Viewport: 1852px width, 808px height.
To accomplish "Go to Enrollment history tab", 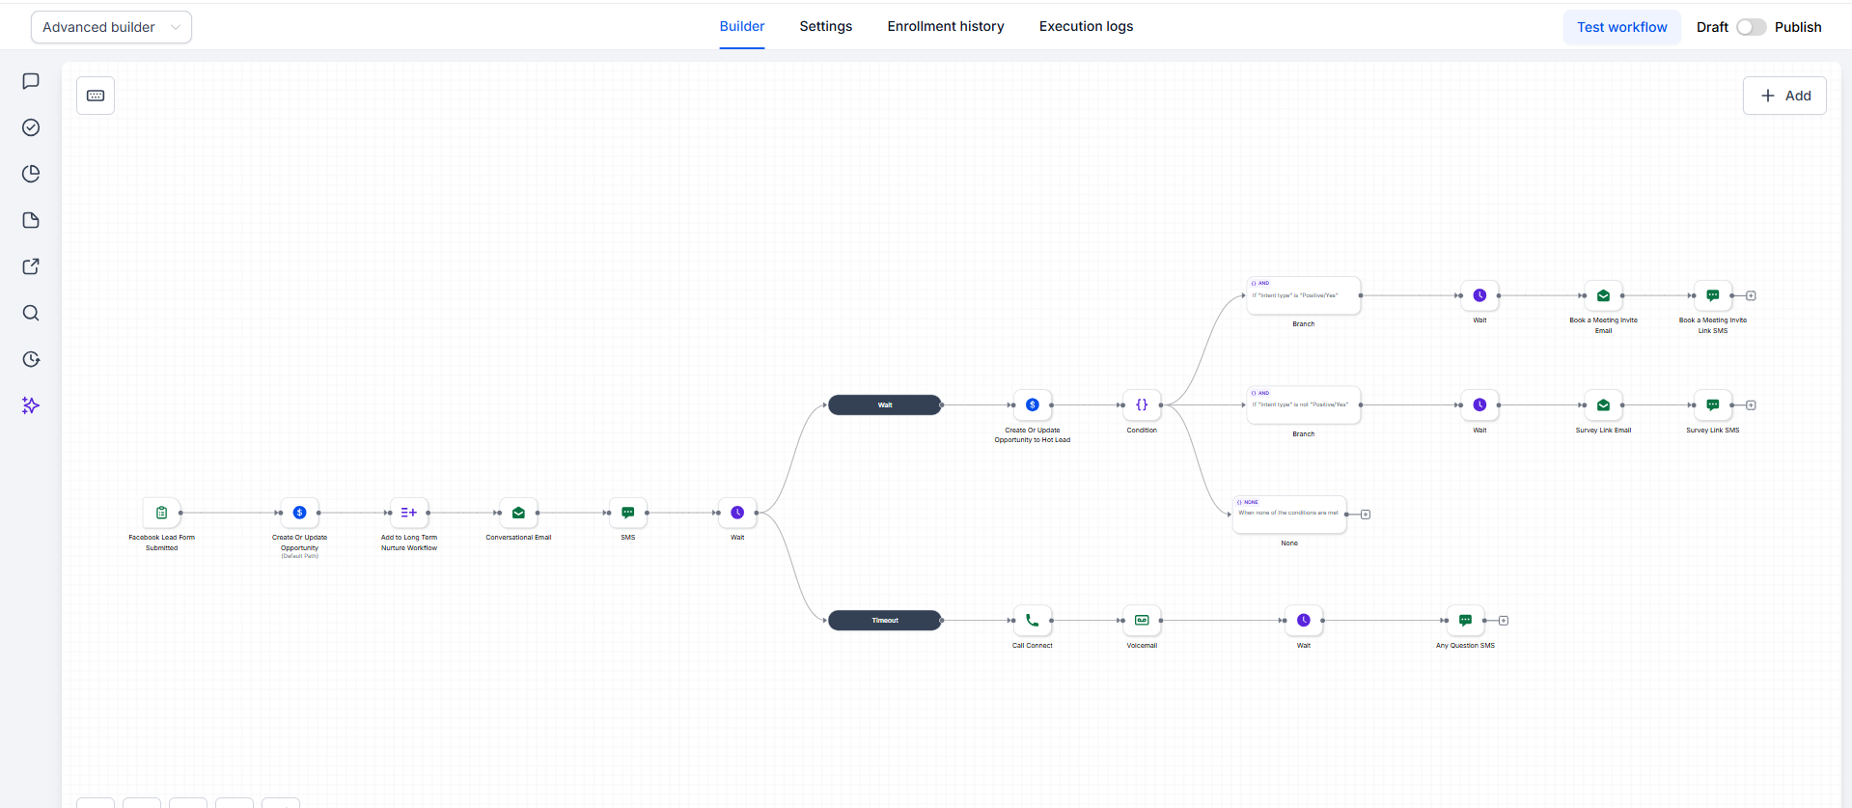I will [x=946, y=26].
